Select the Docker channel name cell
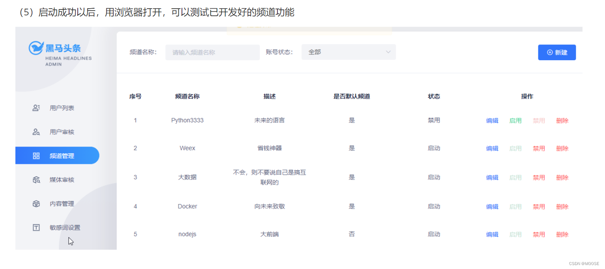 (187, 206)
